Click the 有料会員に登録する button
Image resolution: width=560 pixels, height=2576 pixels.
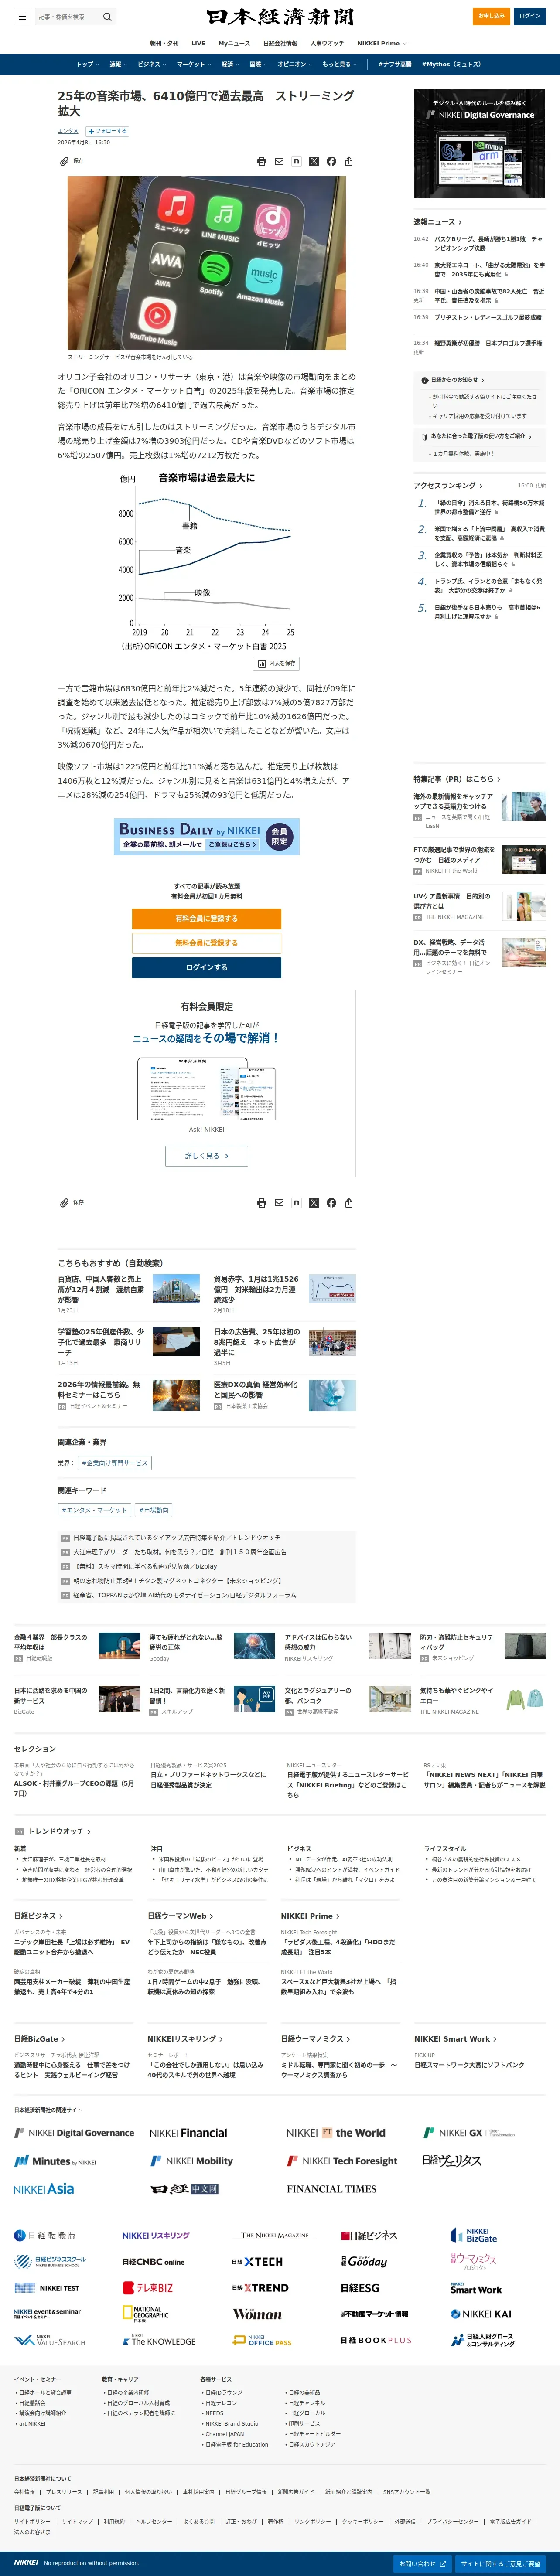click(206, 918)
